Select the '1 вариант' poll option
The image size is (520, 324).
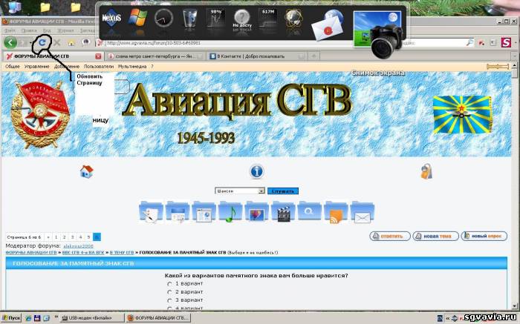coord(169,284)
